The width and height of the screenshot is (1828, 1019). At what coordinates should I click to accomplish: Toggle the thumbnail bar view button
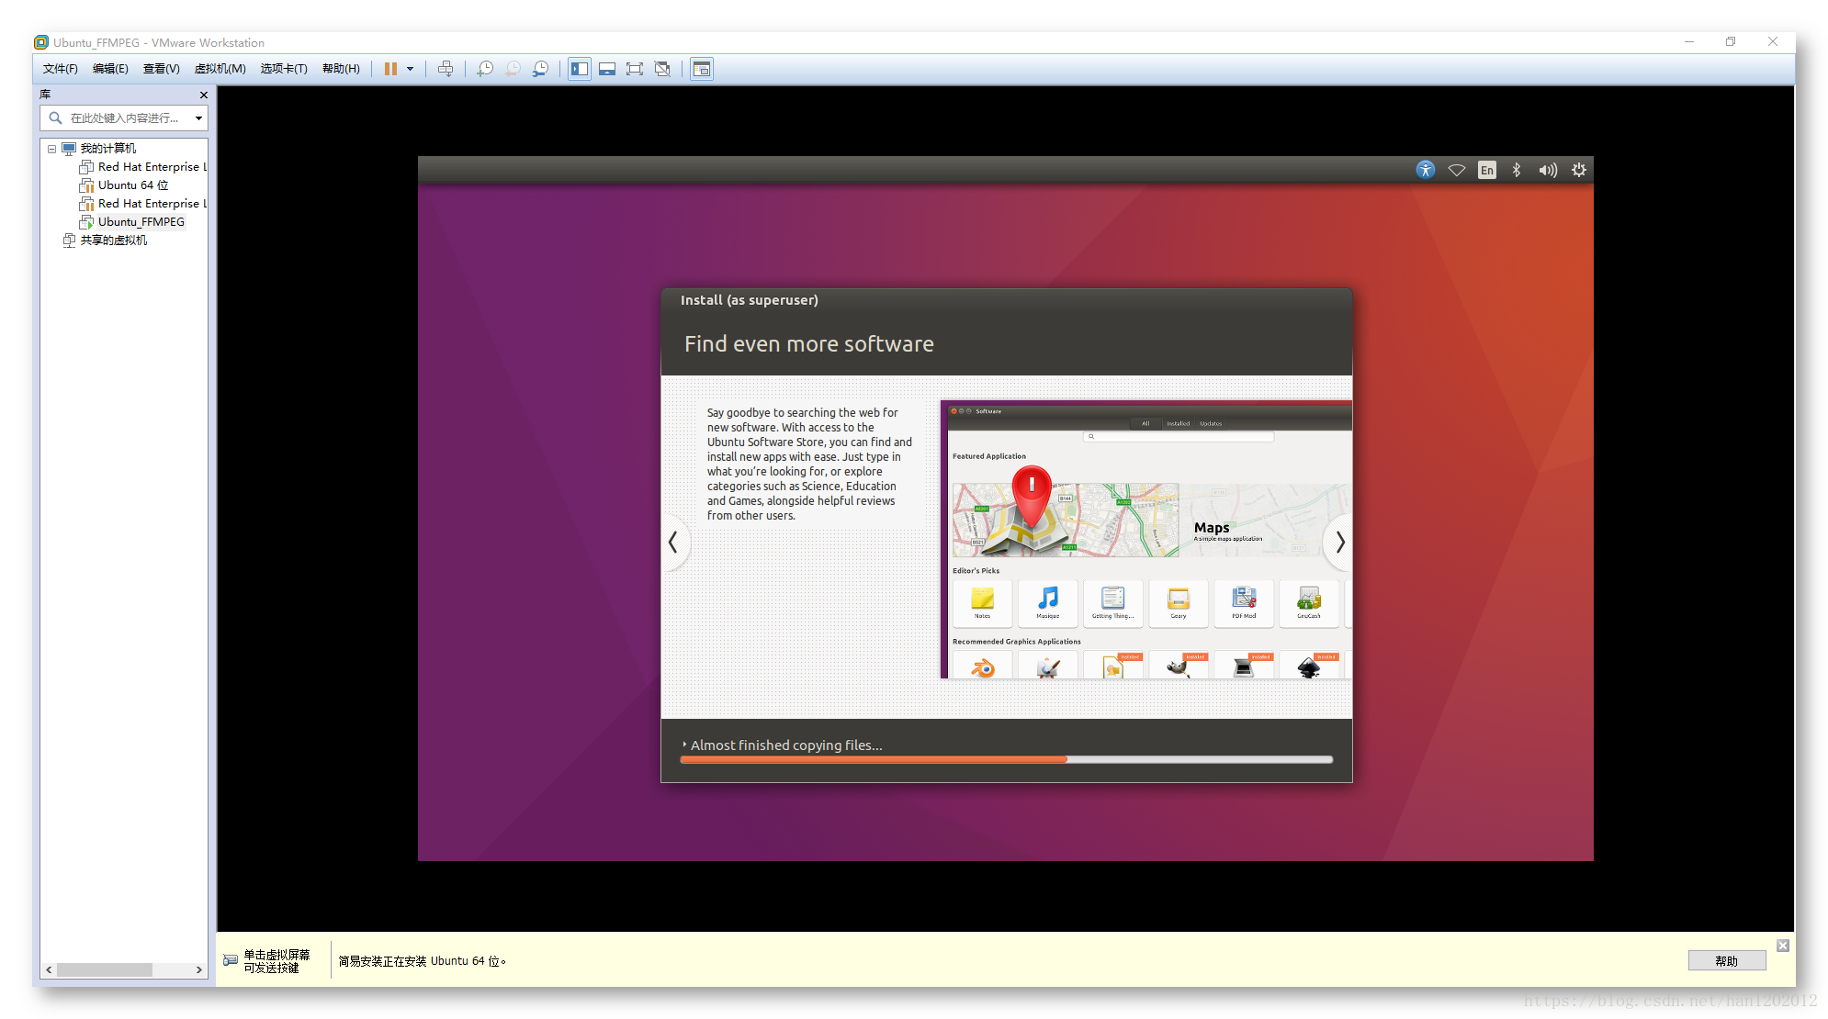(x=607, y=69)
